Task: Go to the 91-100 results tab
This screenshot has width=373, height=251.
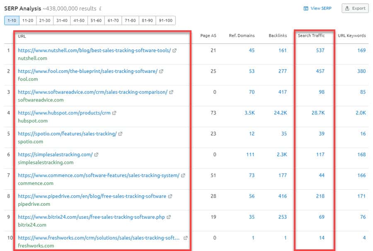Action: pyautogui.click(x=166, y=20)
